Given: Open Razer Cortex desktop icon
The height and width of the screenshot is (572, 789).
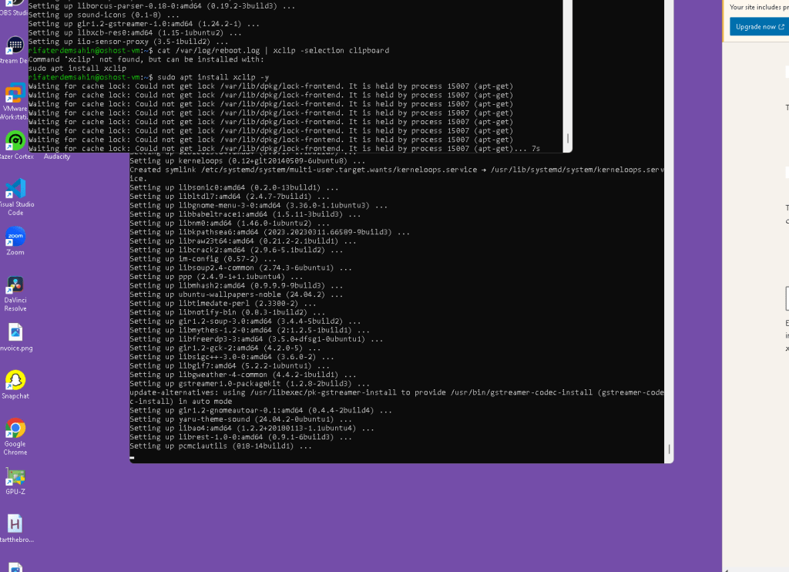Looking at the screenshot, I should click(x=15, y=146).
